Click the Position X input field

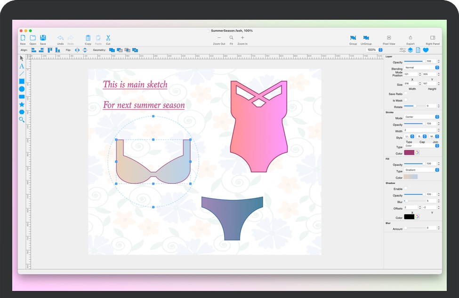pyautogui.click(x=412, y=74)
